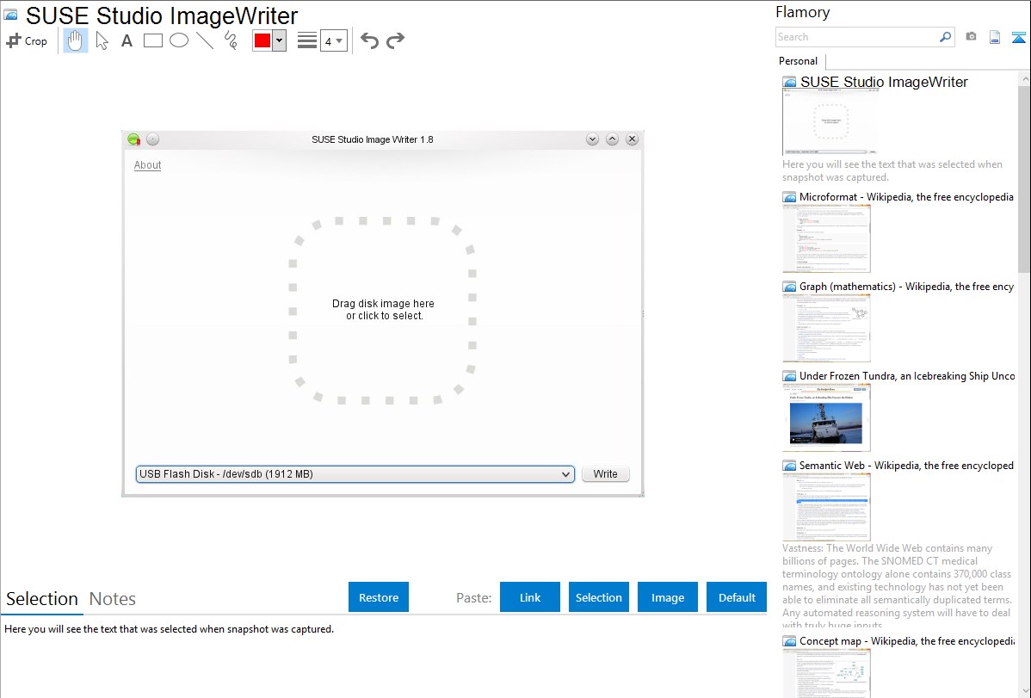Click the search magnifier icon
The image size is (1031, 698).
click(x=946, y=37)
